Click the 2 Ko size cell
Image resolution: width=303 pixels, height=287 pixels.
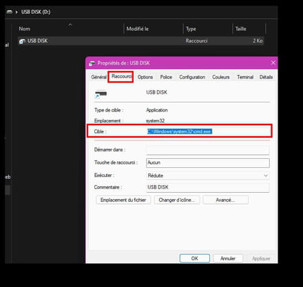pos(258,41)
